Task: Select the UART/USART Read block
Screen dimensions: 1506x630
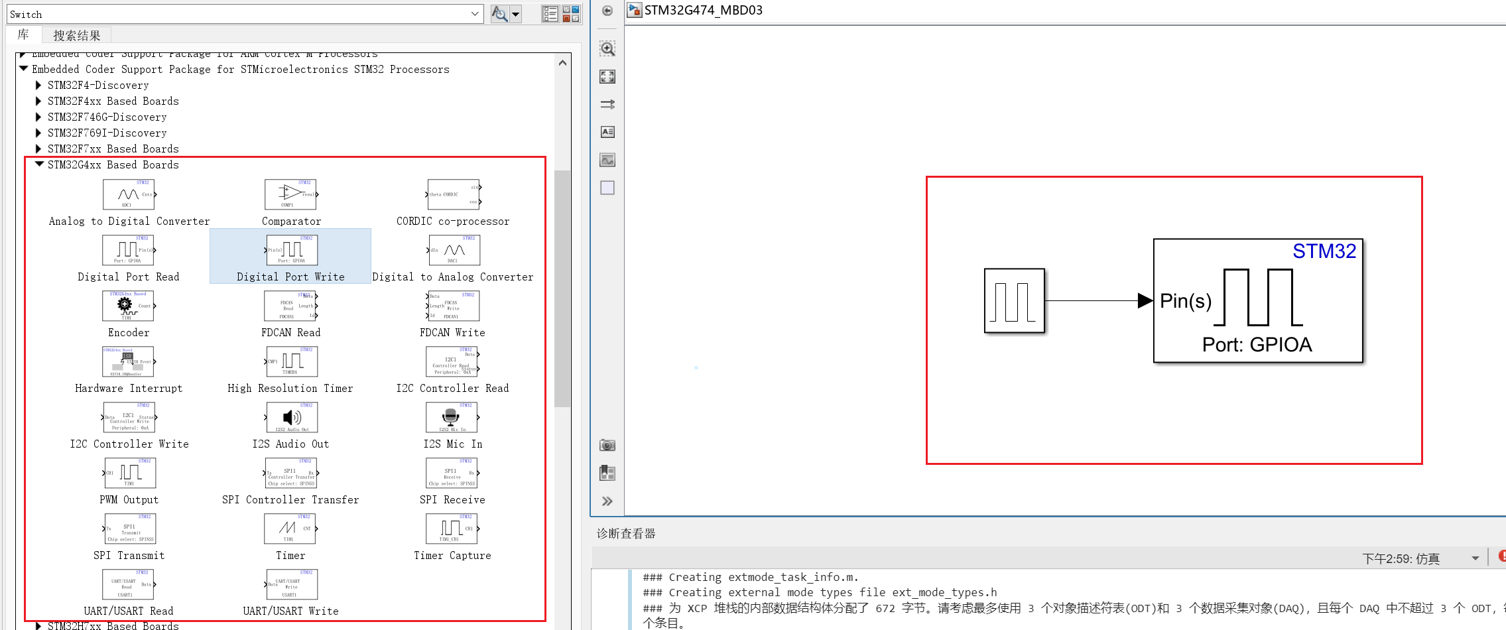Action: [x=129, y=584]
